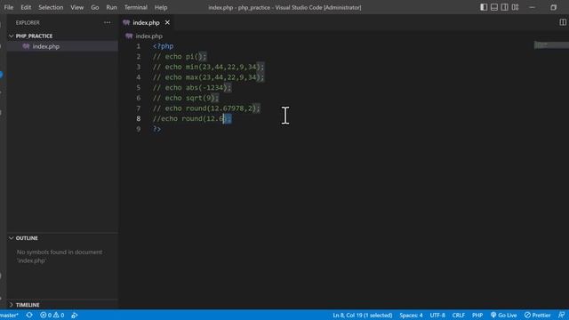Toggle primary side bar layout icon
Viewport: 569px width, 320px height.
point(484,7)
